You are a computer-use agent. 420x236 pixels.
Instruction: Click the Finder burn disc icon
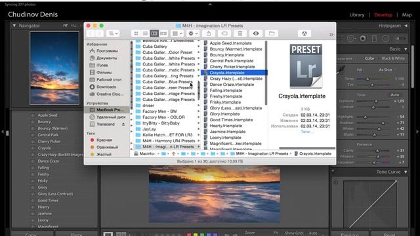click(x=304, y=33)
